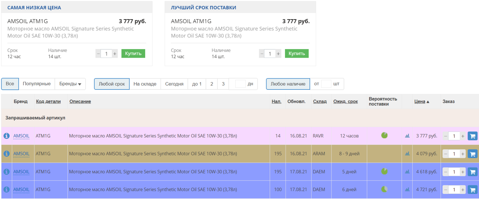Viewport: 479px width, 199px height.
Task: Click delivery probability pie in 6 дней row
Action: (384, 189)
